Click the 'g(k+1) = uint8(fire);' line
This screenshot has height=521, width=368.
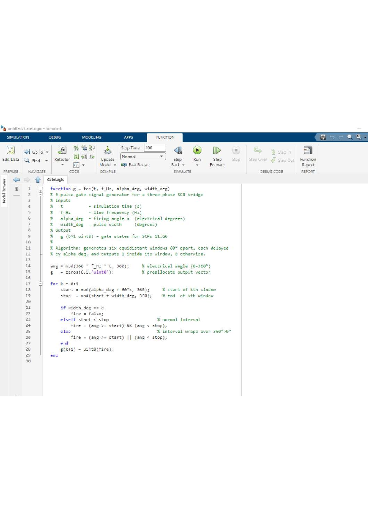[x=87, y=349]
